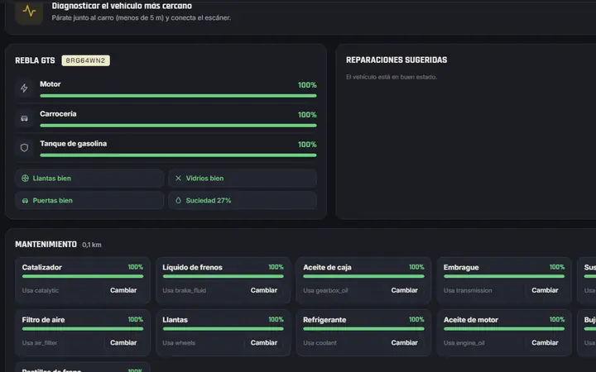The height and width of the screenshot is (372, 596).
Task: Click the 'Usa coolant' label
Action: pyautogui.click(x=320, y=343)
